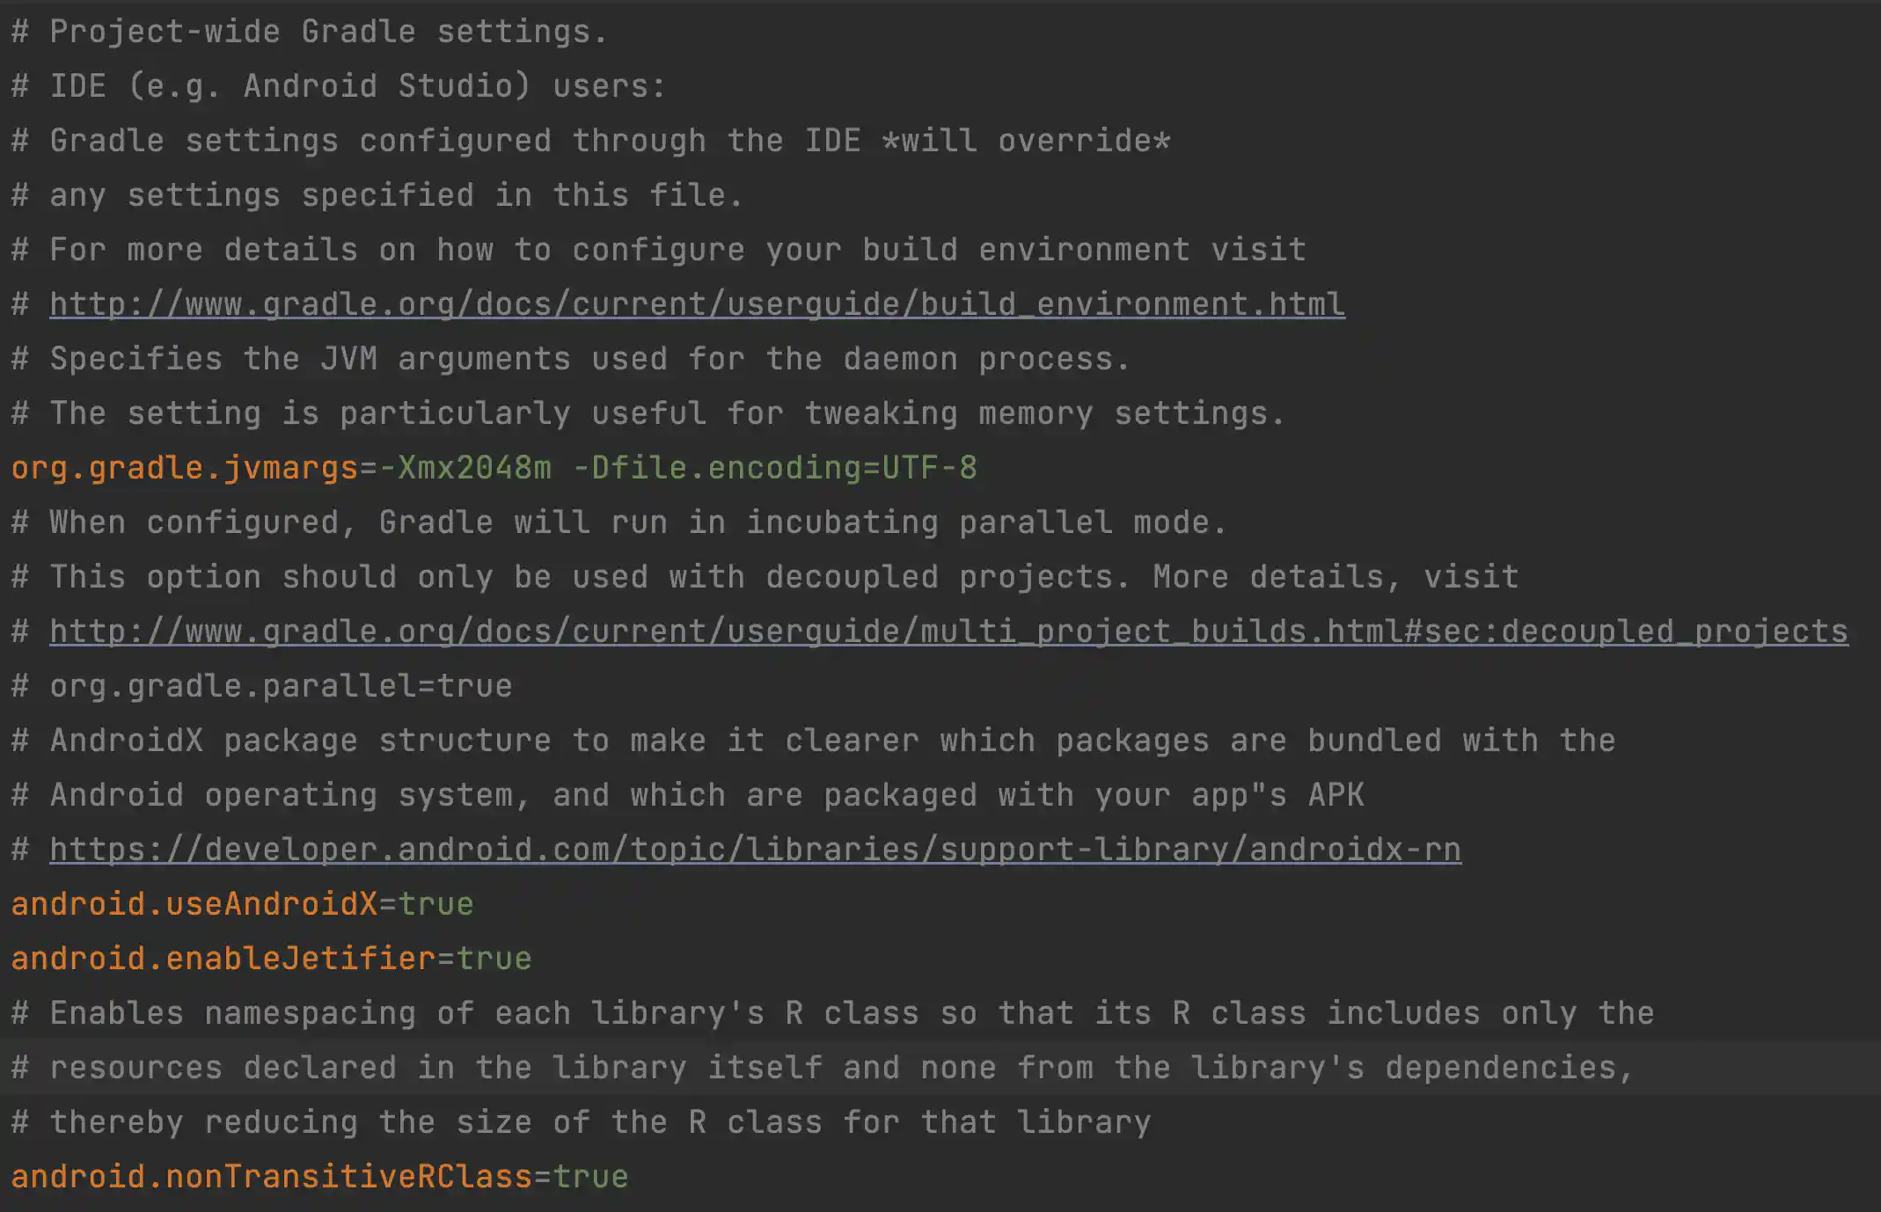
Task: Click the android.nonTransitiveRClass property key
Action: 271,1177
